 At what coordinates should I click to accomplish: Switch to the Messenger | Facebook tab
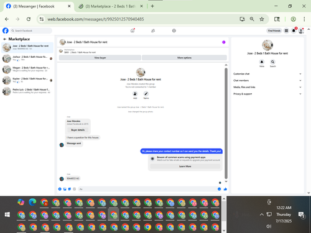click(x=39, y=6)
